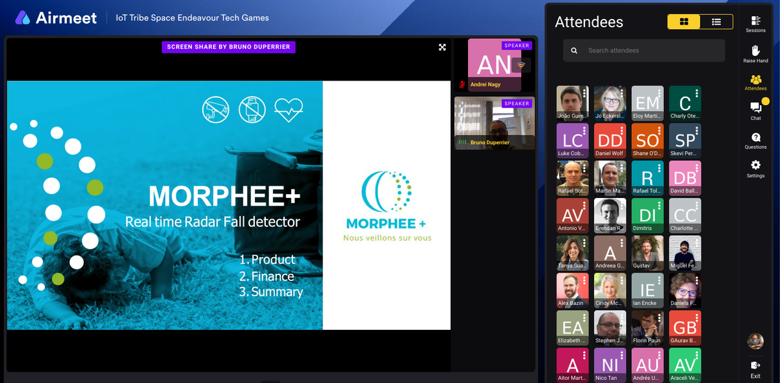Open three-dot menu on Elizabeth card

point(584,317)
